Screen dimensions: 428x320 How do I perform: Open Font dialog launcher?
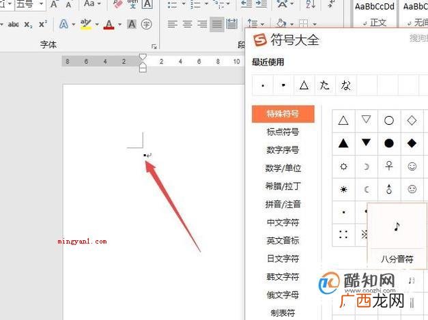click(154, 46)
